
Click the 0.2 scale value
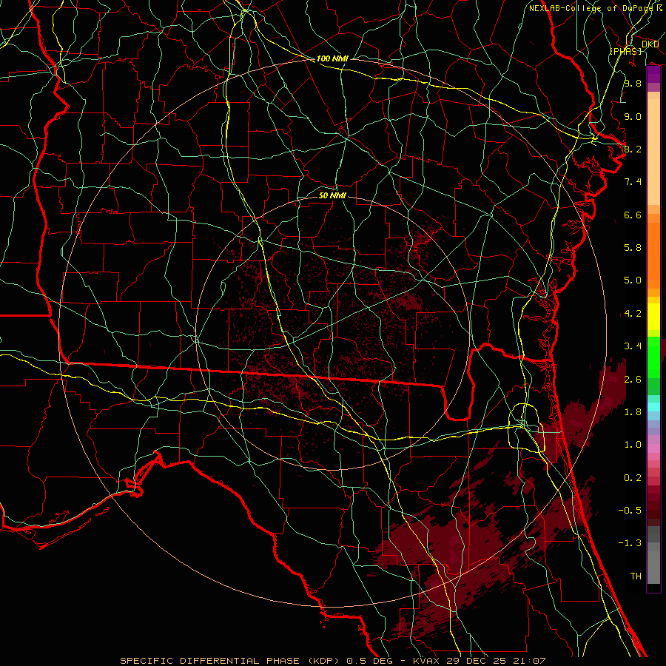click(x=633, y=478)
